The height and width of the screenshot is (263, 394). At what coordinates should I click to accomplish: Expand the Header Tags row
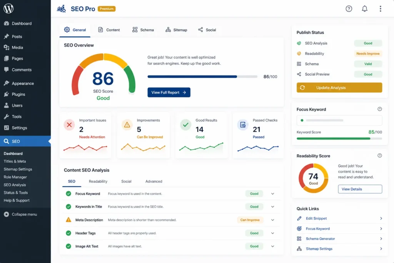click(273, 233)
